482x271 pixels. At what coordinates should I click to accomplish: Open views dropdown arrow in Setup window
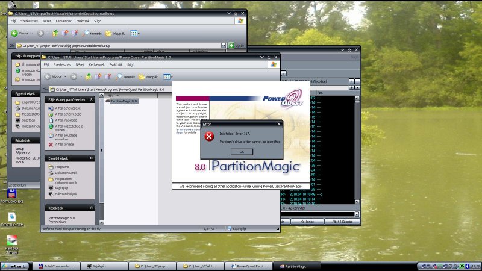(139, 33)
